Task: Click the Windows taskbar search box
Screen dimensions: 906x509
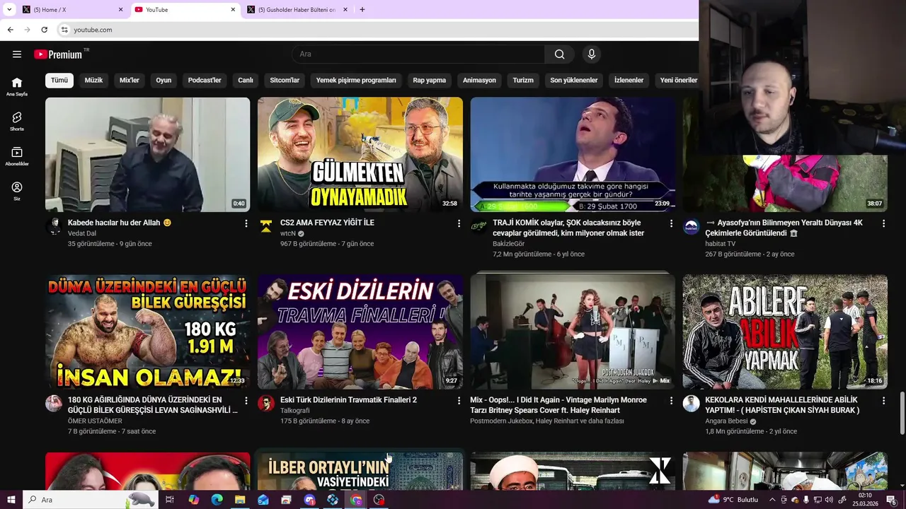Action: (90, 500)
